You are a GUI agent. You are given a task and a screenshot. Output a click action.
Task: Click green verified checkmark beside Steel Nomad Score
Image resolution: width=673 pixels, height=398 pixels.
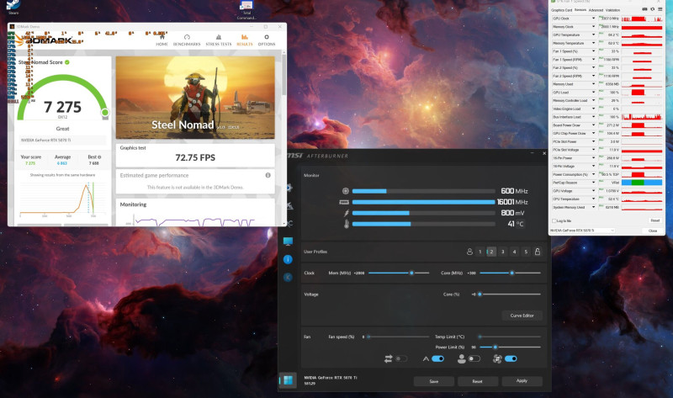click(x=67, y=62)
